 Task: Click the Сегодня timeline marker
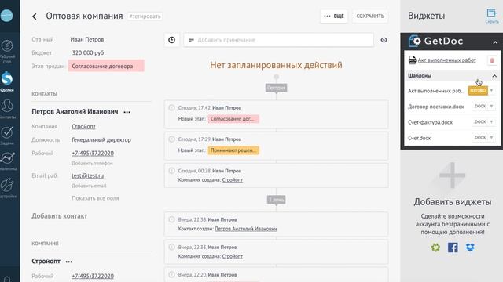click(276, 88)
